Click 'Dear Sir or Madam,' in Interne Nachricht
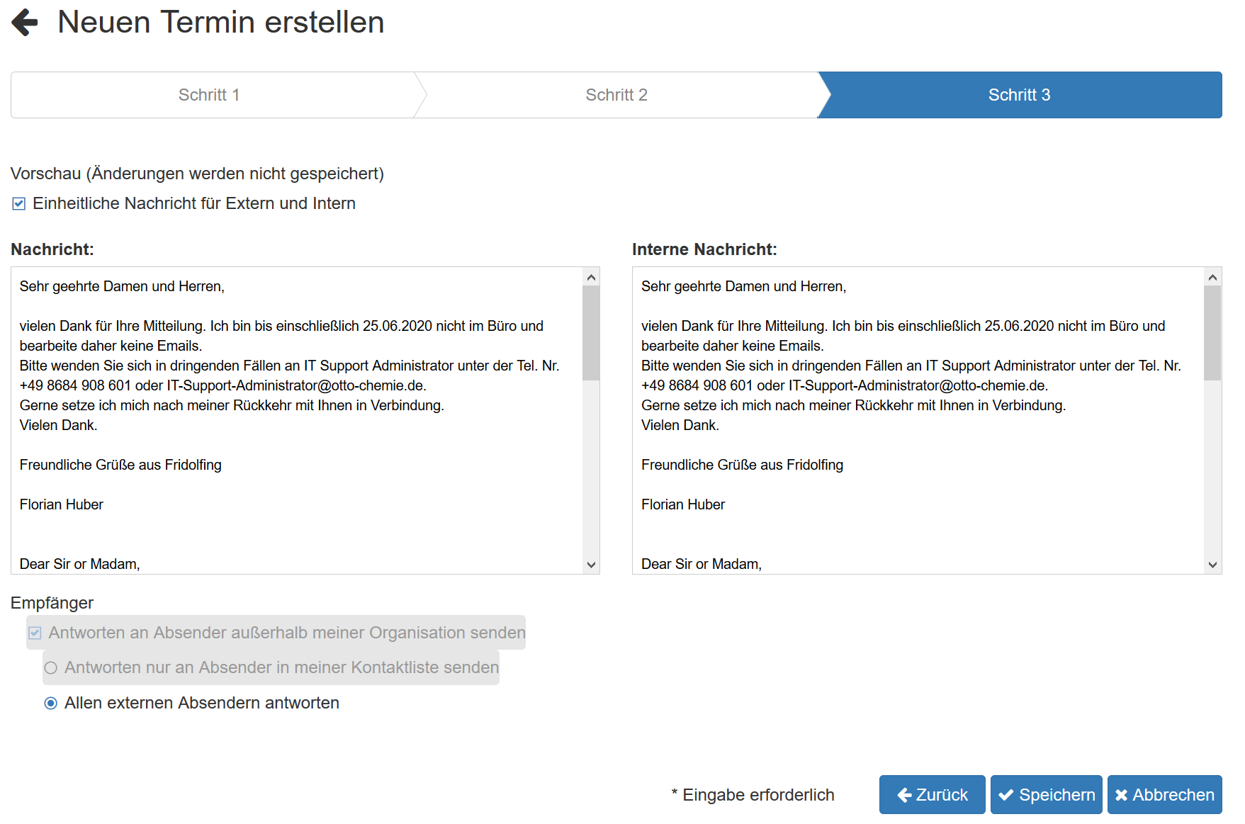The image size is (1245, 824). coord(701,564)
